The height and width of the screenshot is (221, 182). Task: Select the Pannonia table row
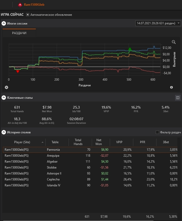tap(90, 150)
